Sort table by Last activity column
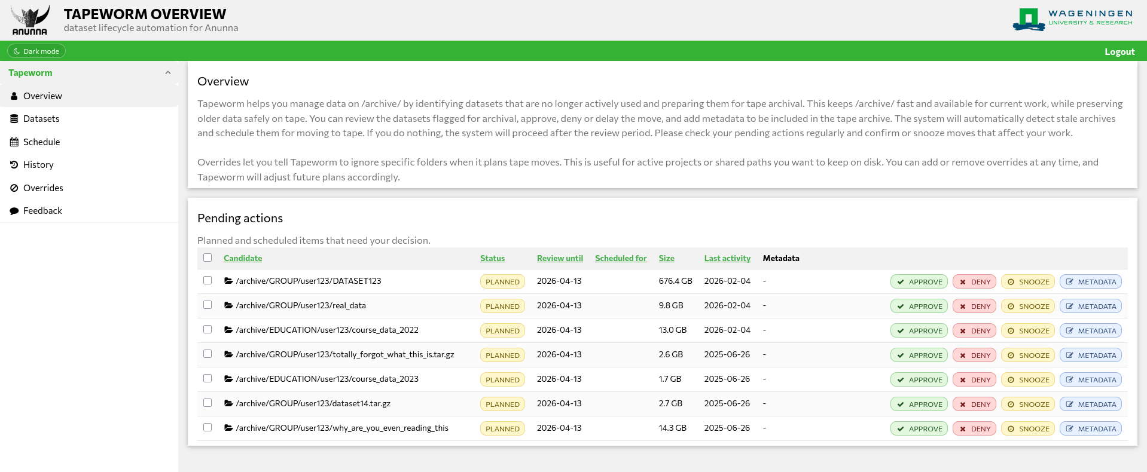Viewport: 1147px width, 472px height. coord(727,258)
